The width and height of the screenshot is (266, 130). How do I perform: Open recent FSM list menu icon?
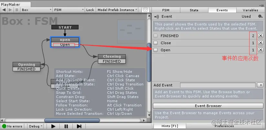(17, 10)
